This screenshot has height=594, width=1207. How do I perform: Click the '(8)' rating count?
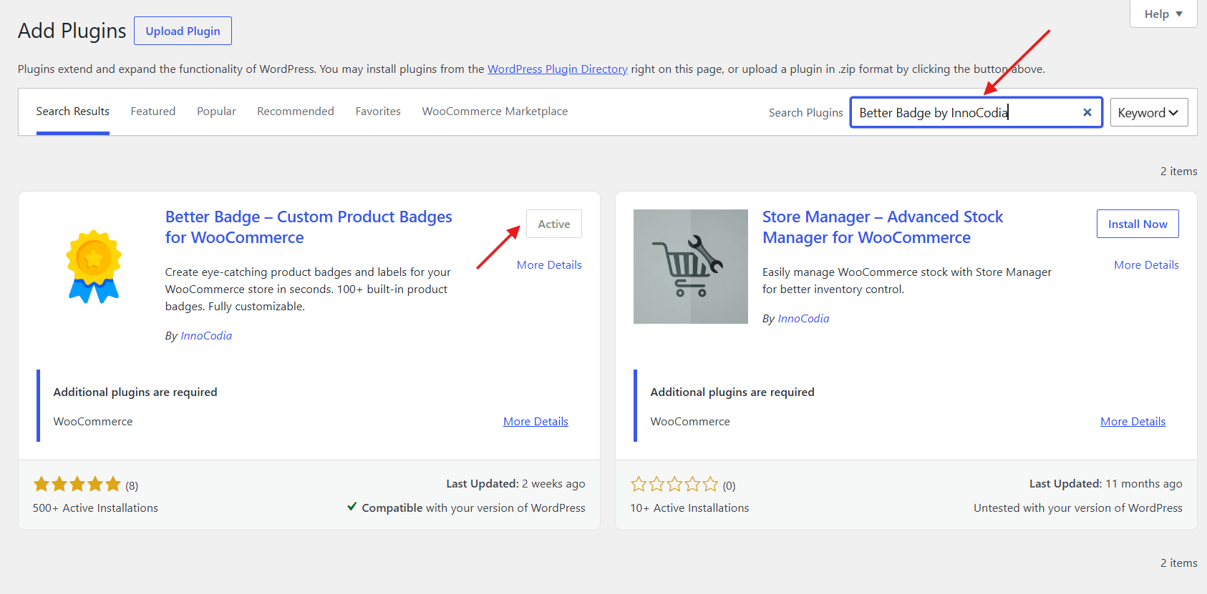(132, 486)
